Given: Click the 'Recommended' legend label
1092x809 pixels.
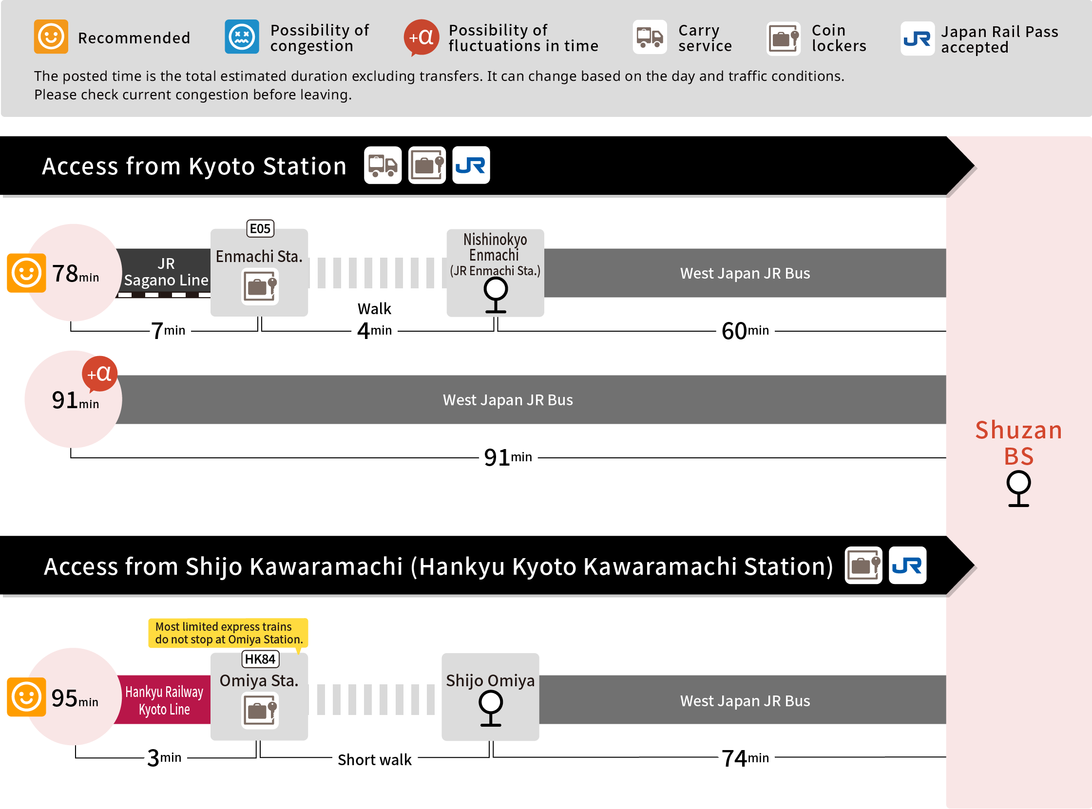Looking at the screenshot, I should click(134, 38).
